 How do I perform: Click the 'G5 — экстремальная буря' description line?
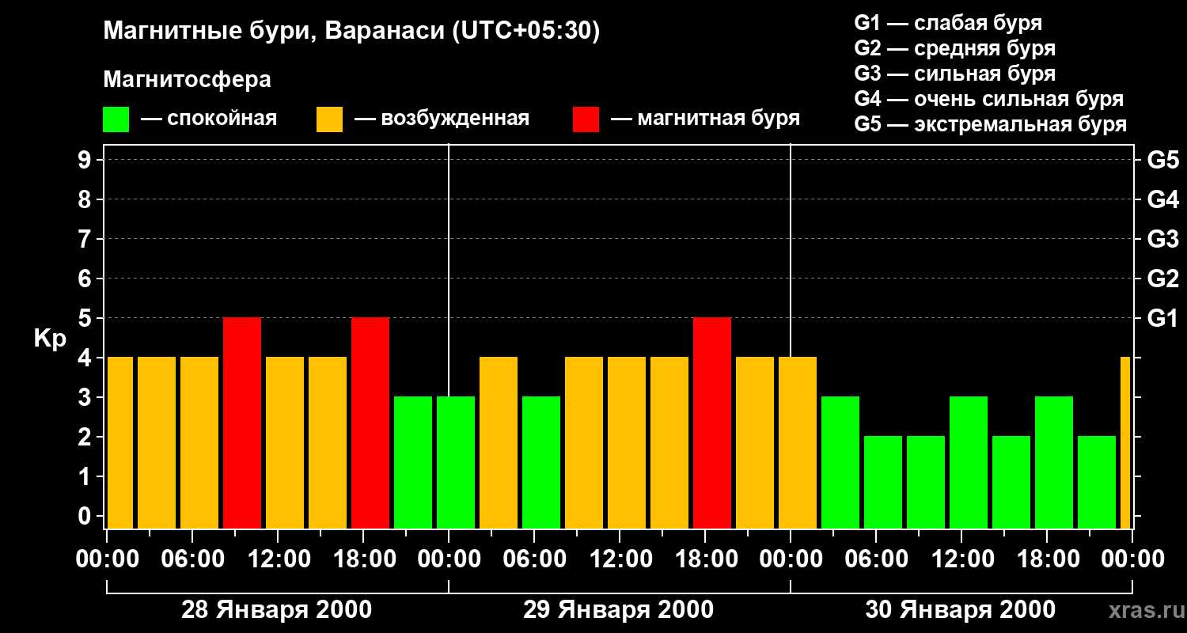click(x=991, y=124)
